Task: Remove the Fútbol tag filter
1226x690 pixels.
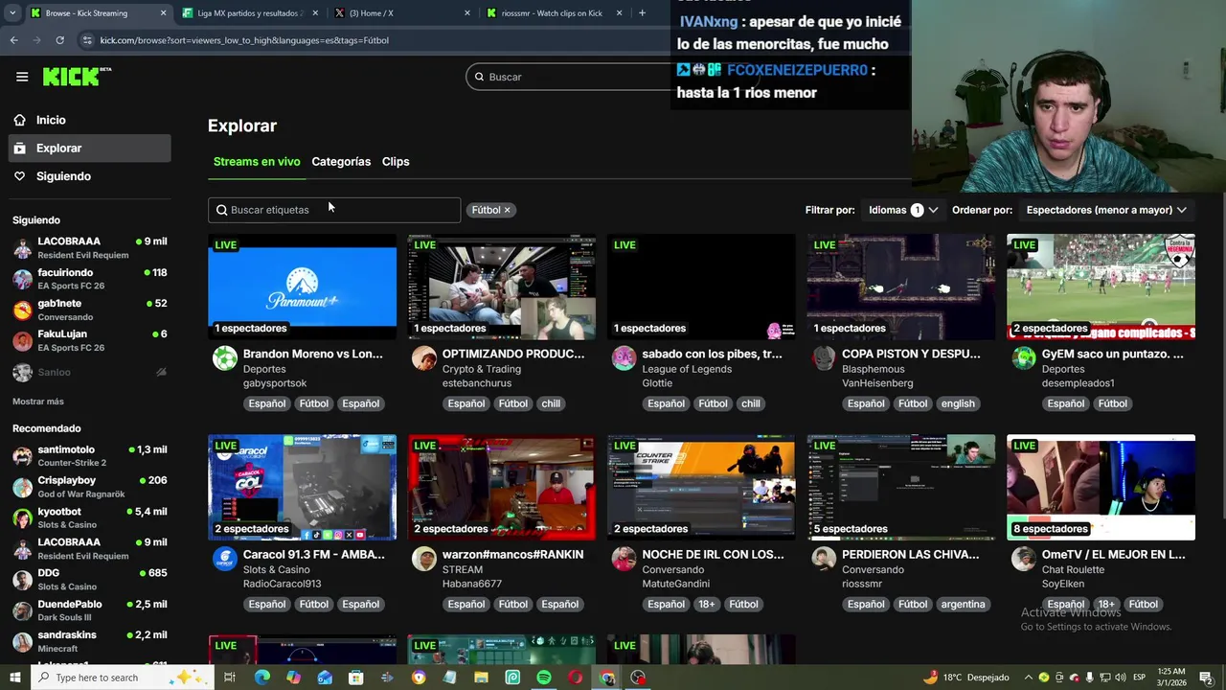Action: [507, 210]
